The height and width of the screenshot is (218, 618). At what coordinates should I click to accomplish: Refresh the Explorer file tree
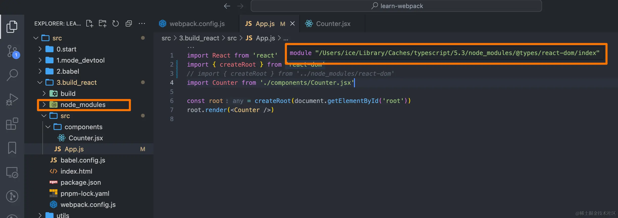[x=116, y=24]
